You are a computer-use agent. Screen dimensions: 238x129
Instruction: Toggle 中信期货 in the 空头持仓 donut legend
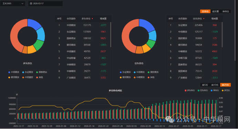click(139, 72)
